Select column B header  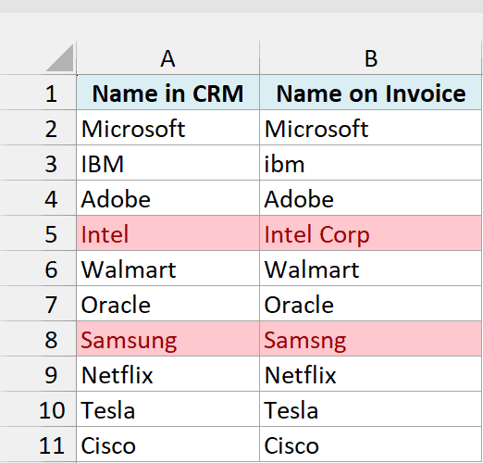tap(370, 58)
